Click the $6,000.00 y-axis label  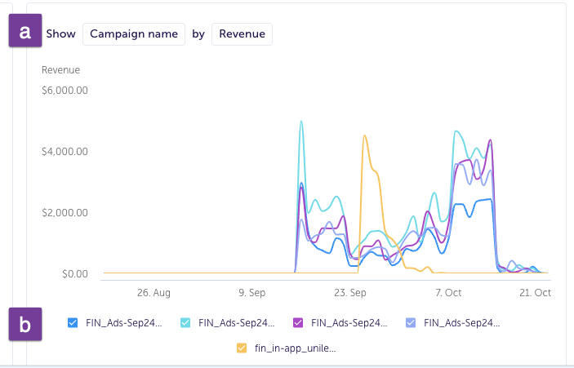(x=65, y=91)
